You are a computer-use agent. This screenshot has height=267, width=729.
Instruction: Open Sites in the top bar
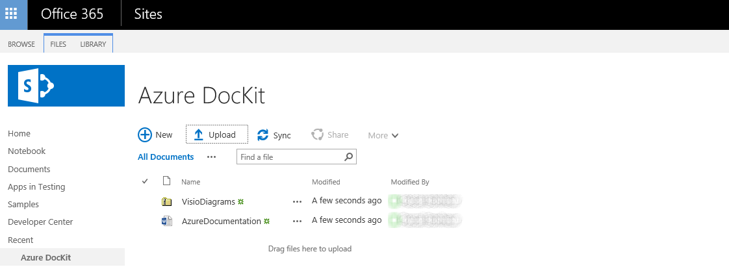tap(148, 14)
